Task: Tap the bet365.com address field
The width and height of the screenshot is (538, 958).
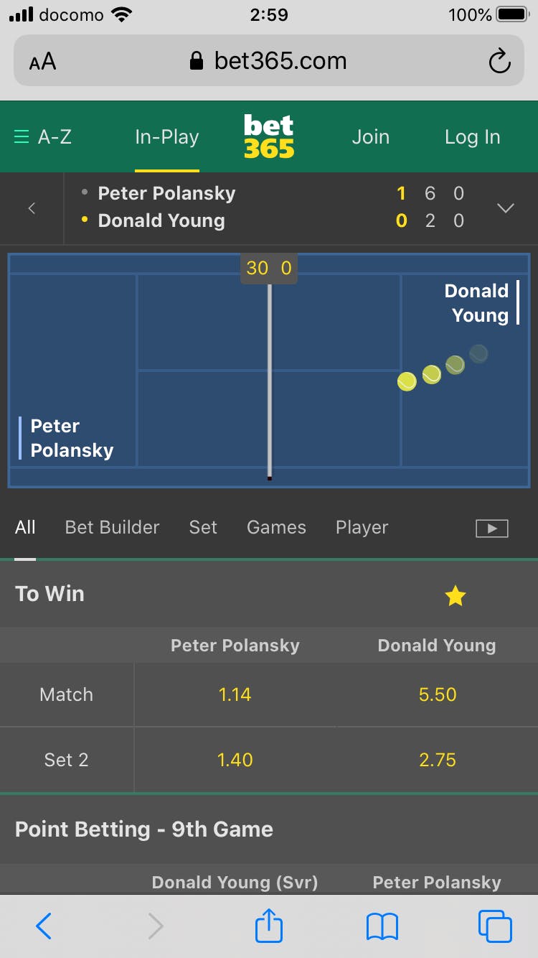Action: click(269, 62)
